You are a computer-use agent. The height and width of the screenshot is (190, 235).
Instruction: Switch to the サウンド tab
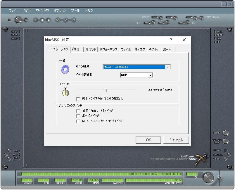pyautogui.click(x=91, y=49)
